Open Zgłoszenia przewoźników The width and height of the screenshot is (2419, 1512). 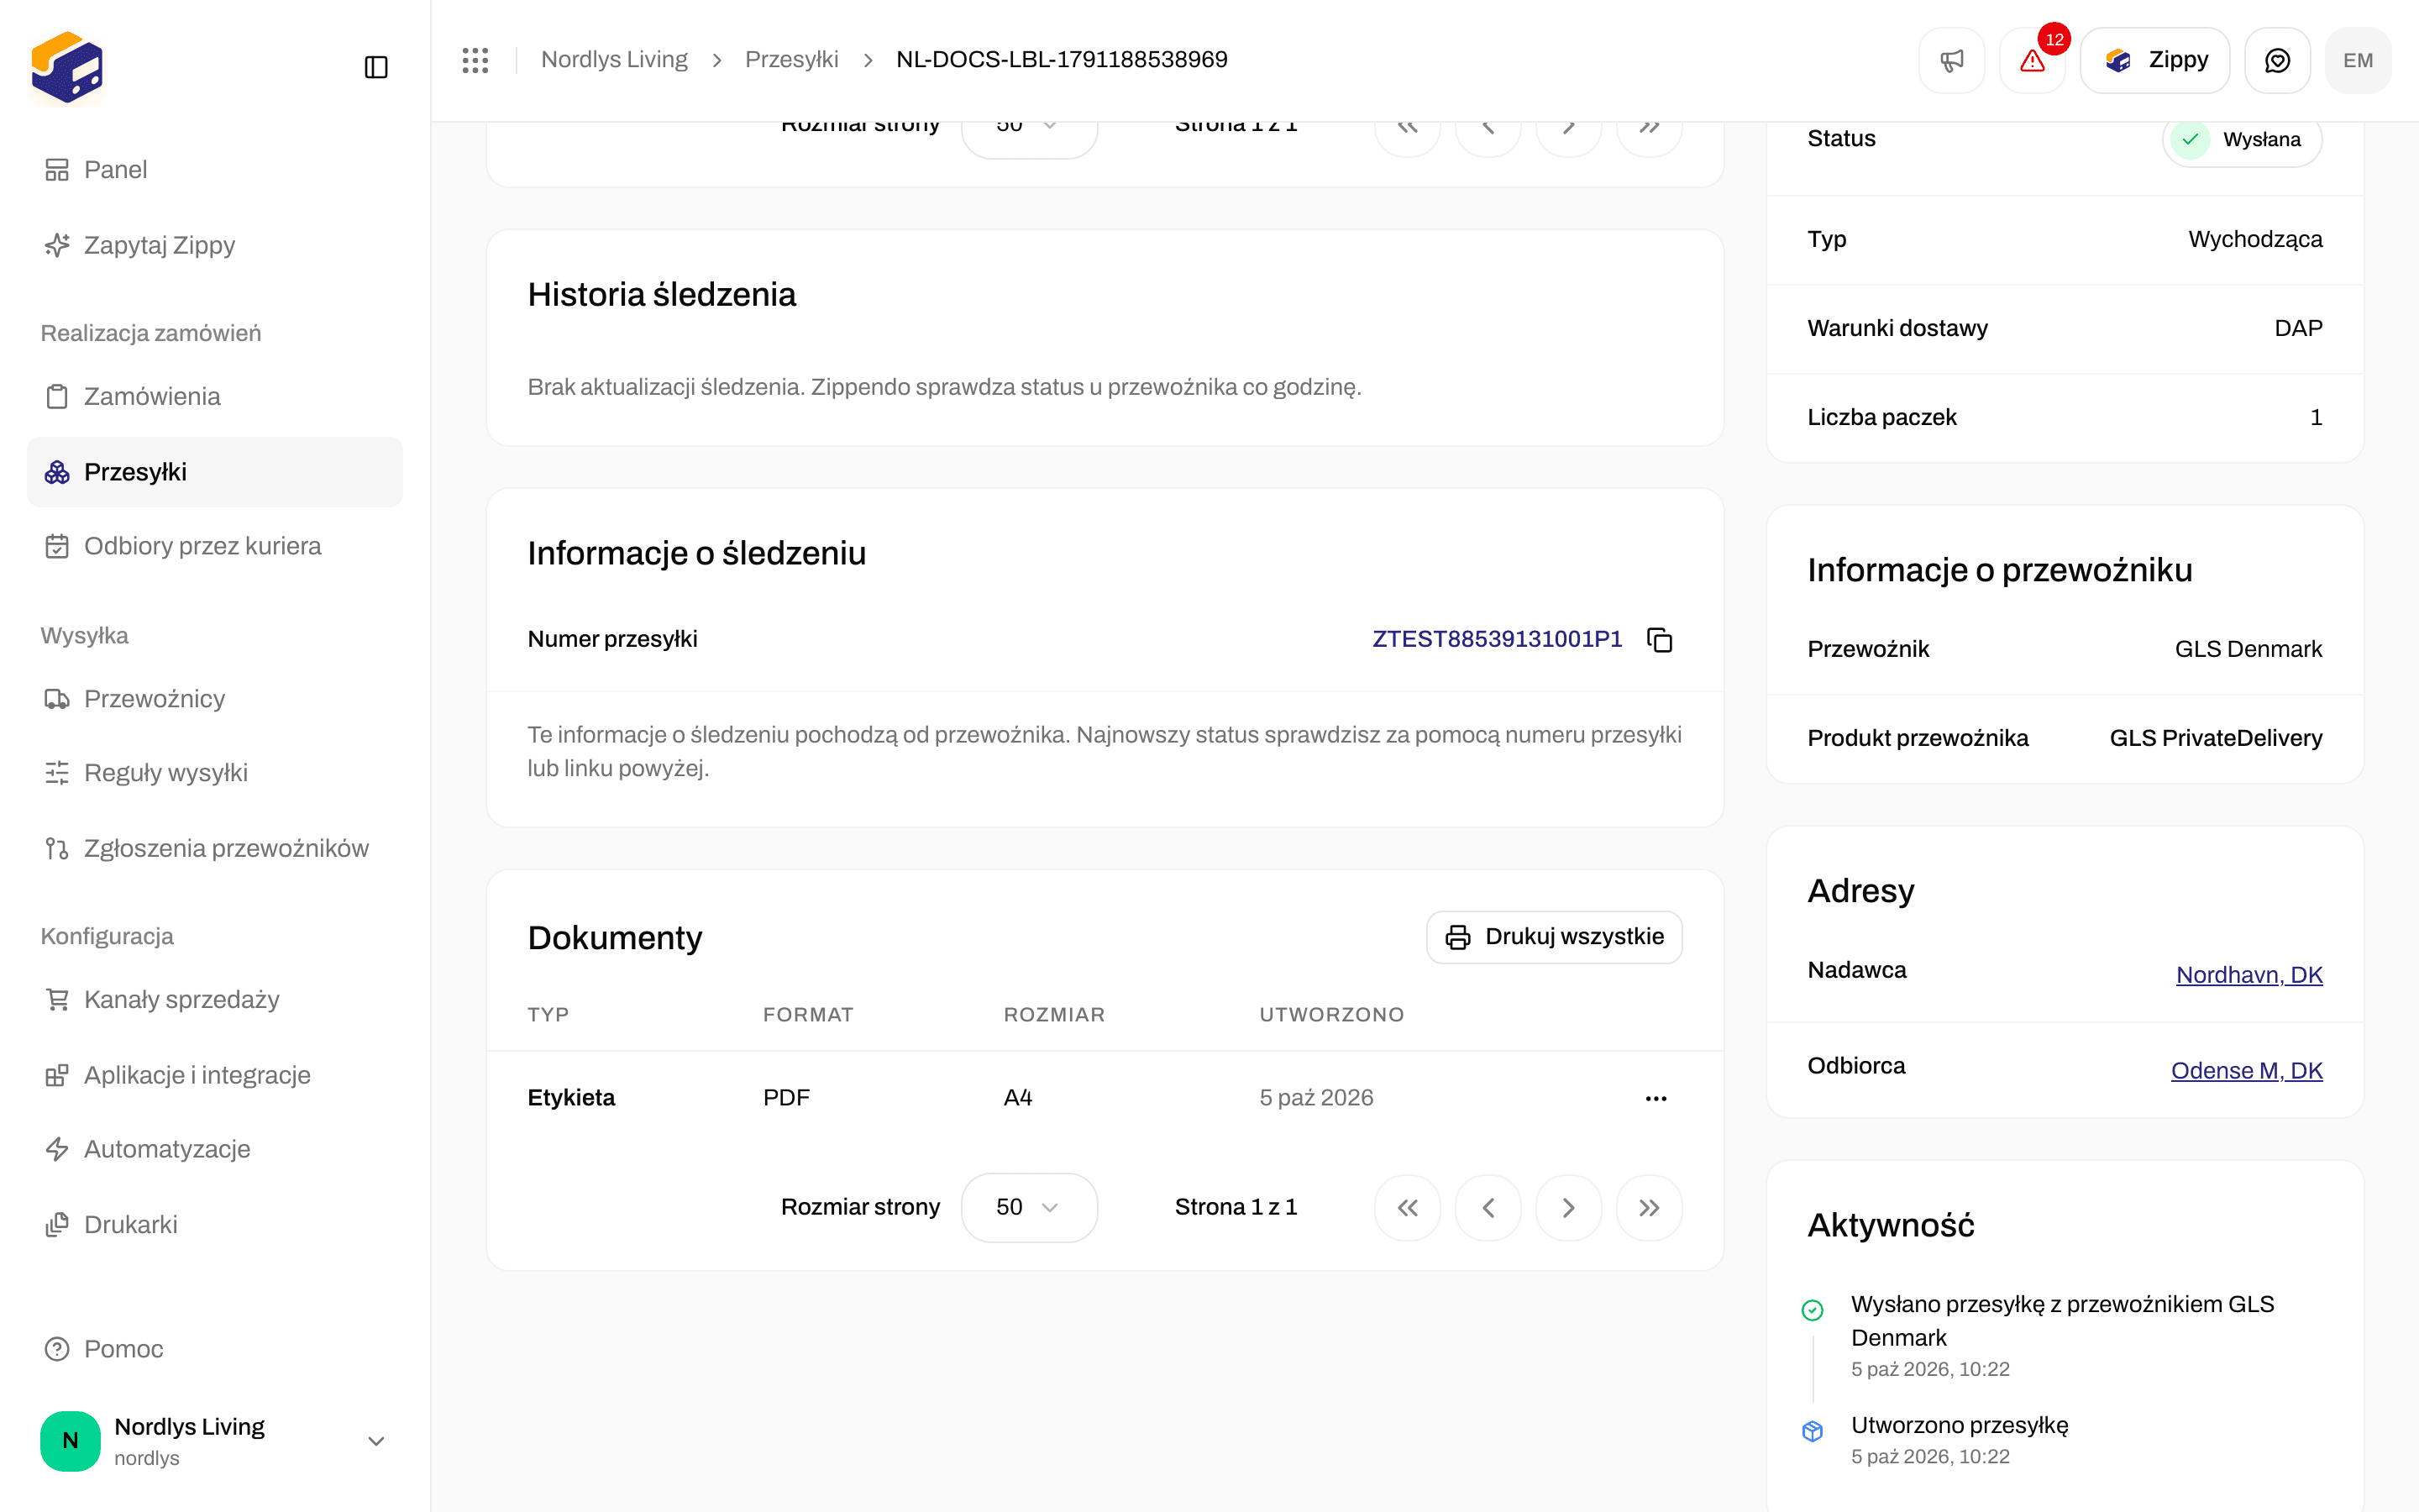pyautogui.click(x=215, y=848)
